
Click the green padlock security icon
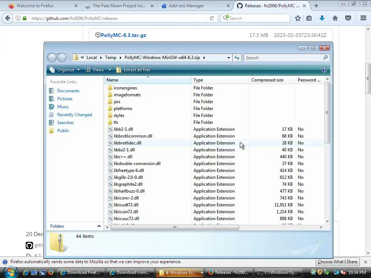click(x=25, y=18)
